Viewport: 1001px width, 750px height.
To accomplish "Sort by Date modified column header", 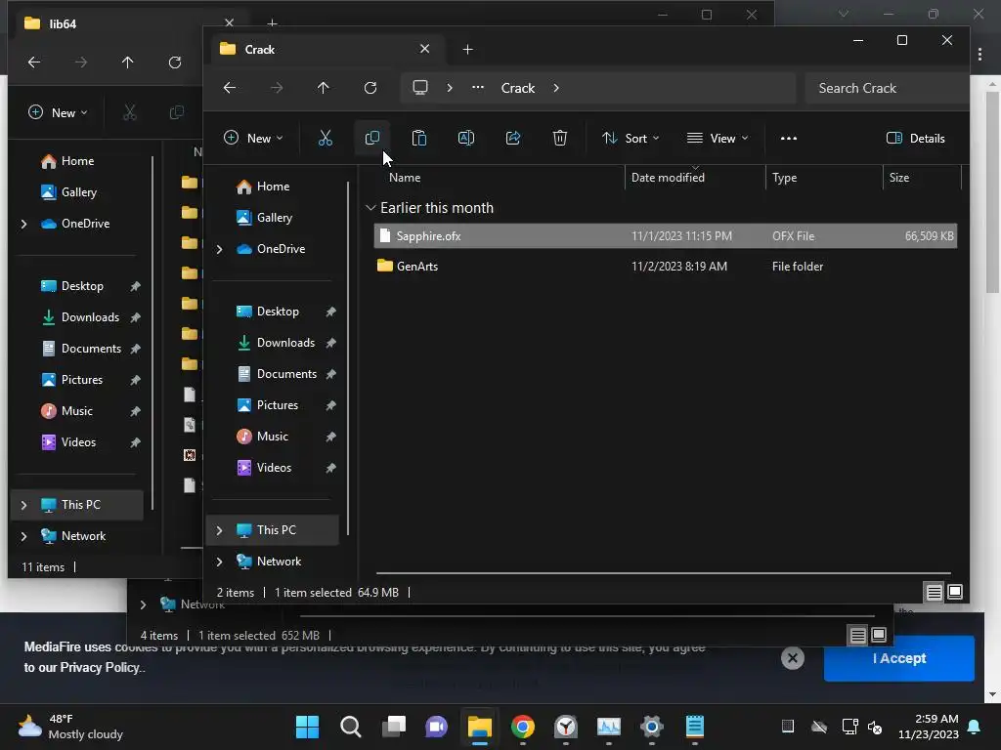I will tap(668, 178).
